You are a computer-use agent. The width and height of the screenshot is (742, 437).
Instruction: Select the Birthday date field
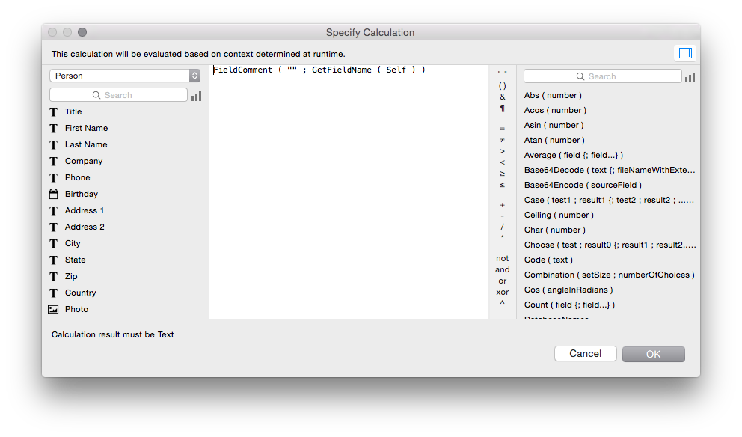pyautogui.click(x=81, y=194)
